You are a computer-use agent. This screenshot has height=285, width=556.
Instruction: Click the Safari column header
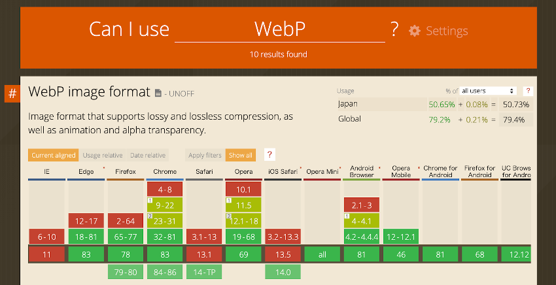204,172
